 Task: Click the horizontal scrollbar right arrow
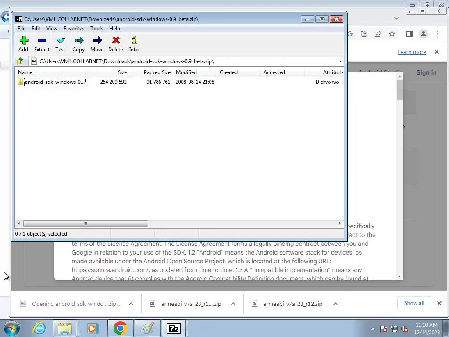click(x=340, y=223)
